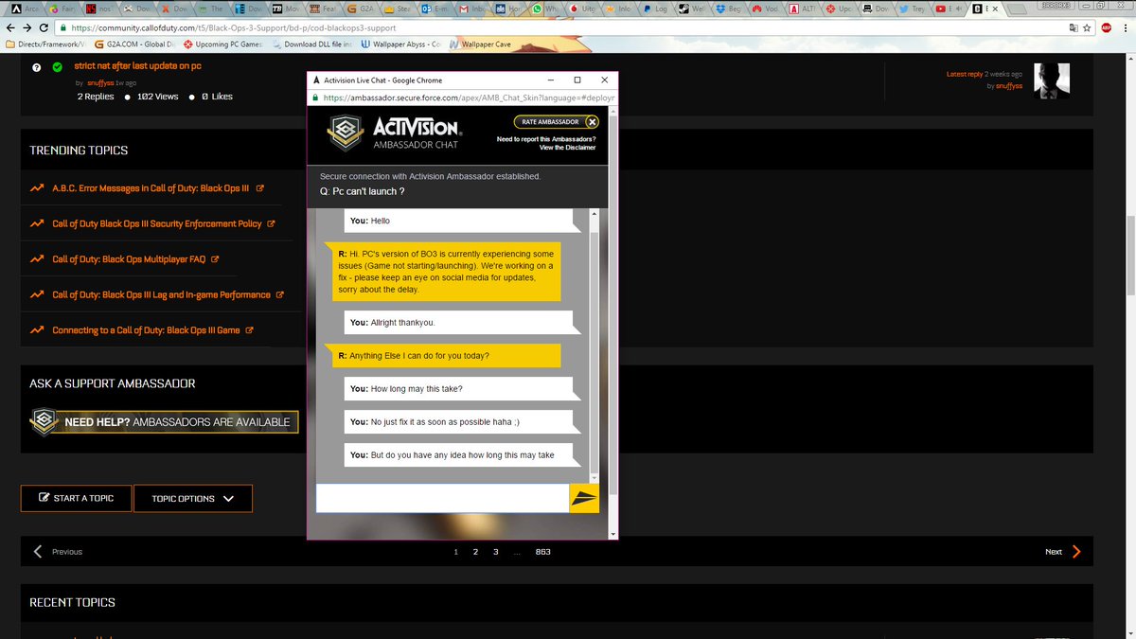Send the chat message with the arrow icon
The image size is (1136, 639).
coord(584,498)
